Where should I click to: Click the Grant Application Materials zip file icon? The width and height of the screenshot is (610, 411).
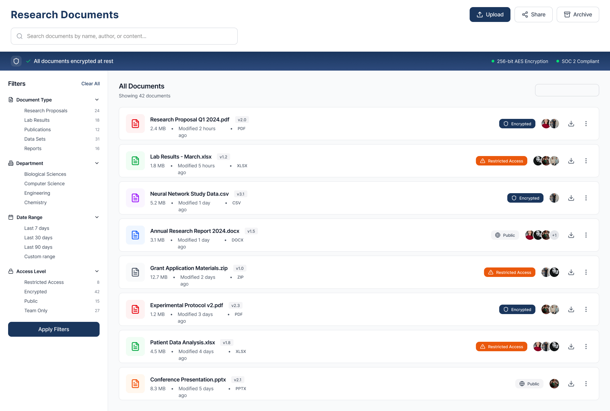(135, 272)
